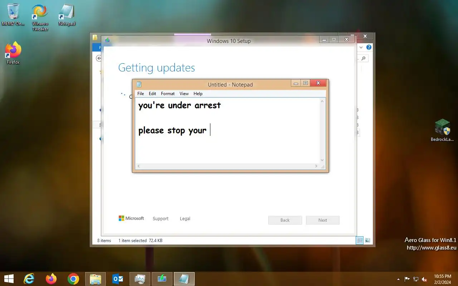Viewport: 458px width, 286px height.
Task: Click the File Explorer help icon
Action: coord(369,47)
